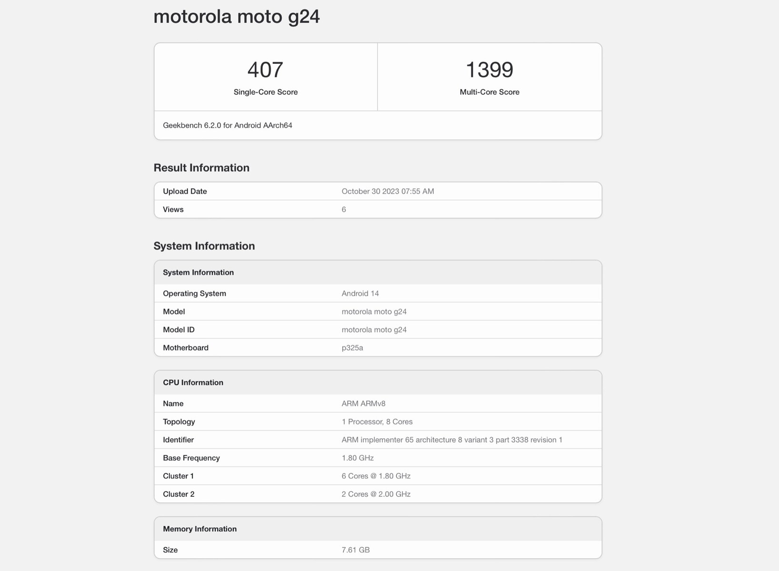
Task: Click the ARM ARMv8 name value
Action: click(x=363, y=404)
